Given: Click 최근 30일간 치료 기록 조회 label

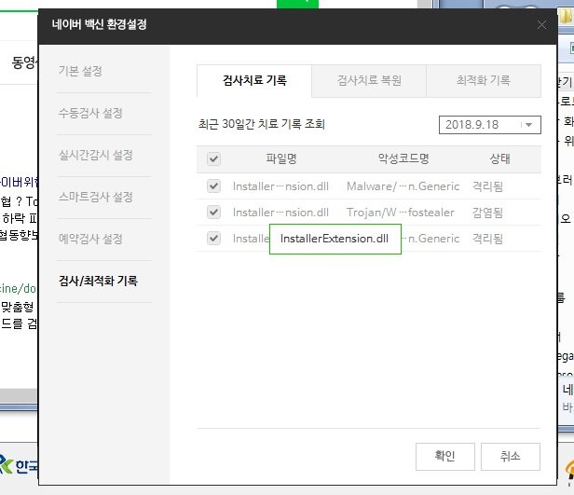Looking at the screenshot, I should (x=262, y=124).
